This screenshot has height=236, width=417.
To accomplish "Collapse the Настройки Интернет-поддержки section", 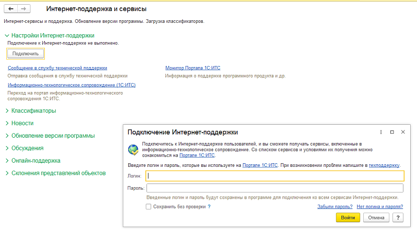I will 7,35.
